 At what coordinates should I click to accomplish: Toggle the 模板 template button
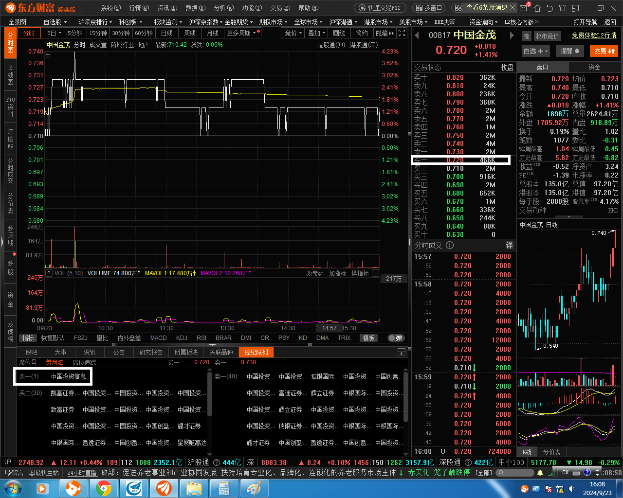pyautogui.click(x=369, y=338)
